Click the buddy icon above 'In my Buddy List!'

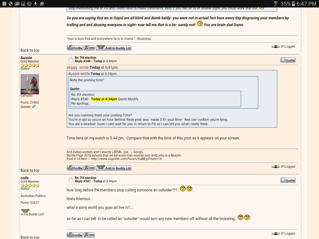pos(25,210)
